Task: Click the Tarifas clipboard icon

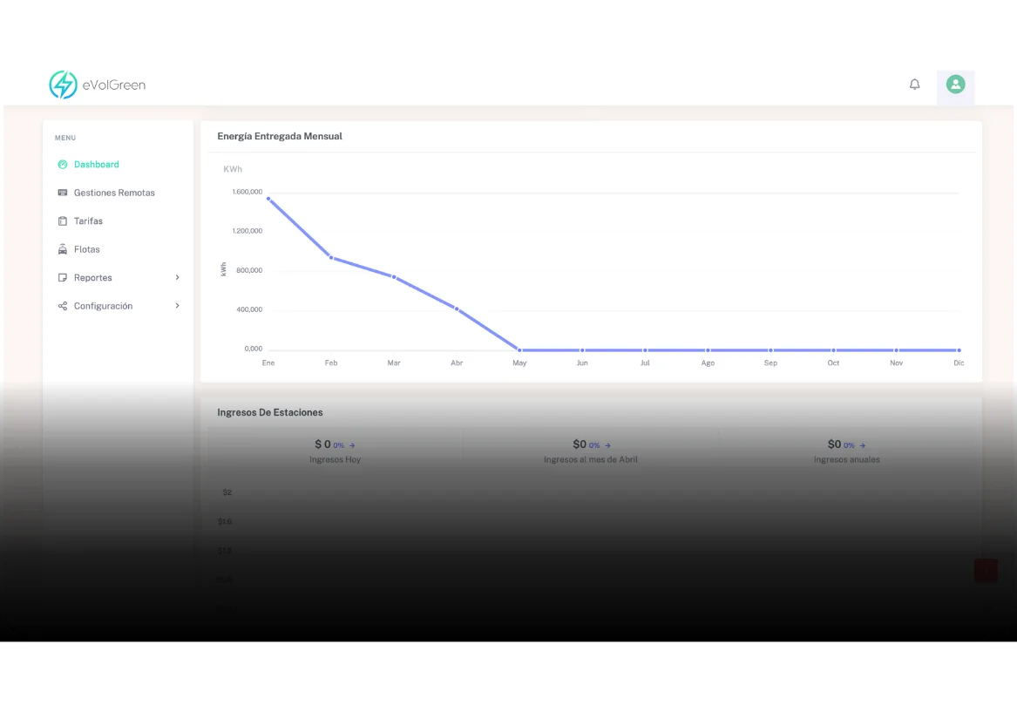Action: pyautogui.click(x=62, y=221)
